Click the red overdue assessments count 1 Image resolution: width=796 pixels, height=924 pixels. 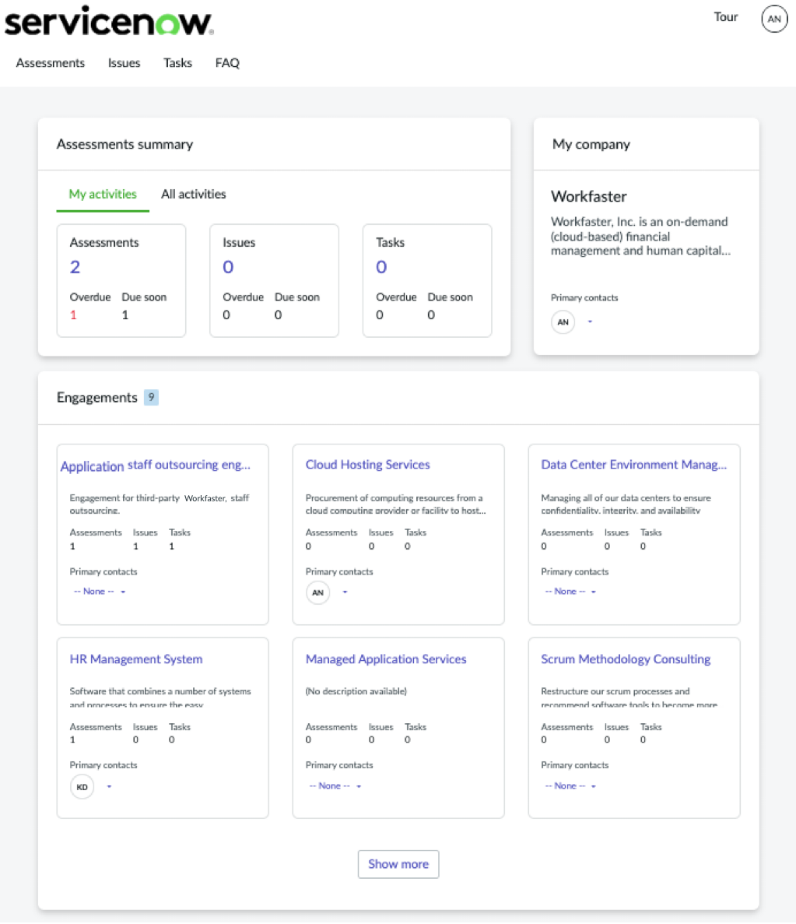(73, 314)
